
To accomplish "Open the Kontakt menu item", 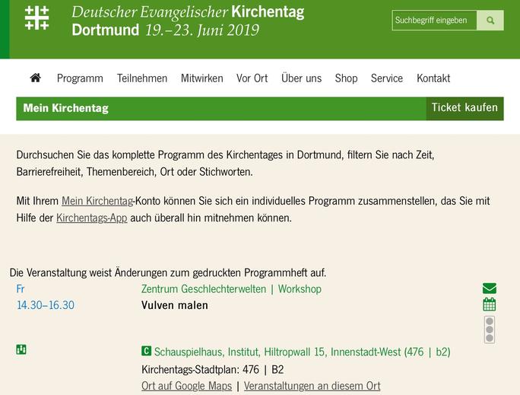I will click(x=433, y=78).
